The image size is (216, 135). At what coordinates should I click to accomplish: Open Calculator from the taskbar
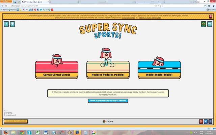click(85, 132)
